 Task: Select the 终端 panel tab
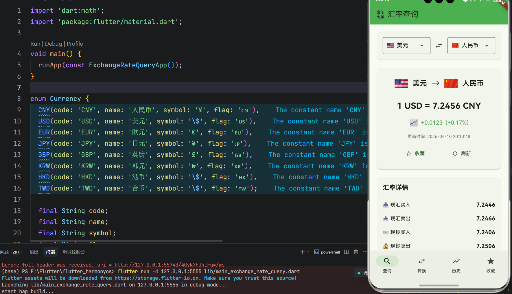pyautogui.click(x=51, y=252)
